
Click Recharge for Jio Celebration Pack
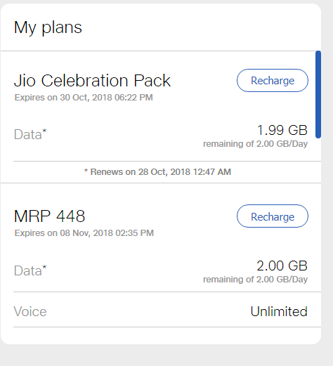[x=273, y=80]
